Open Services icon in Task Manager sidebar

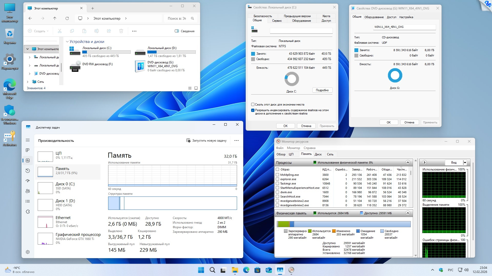point(28,212)
